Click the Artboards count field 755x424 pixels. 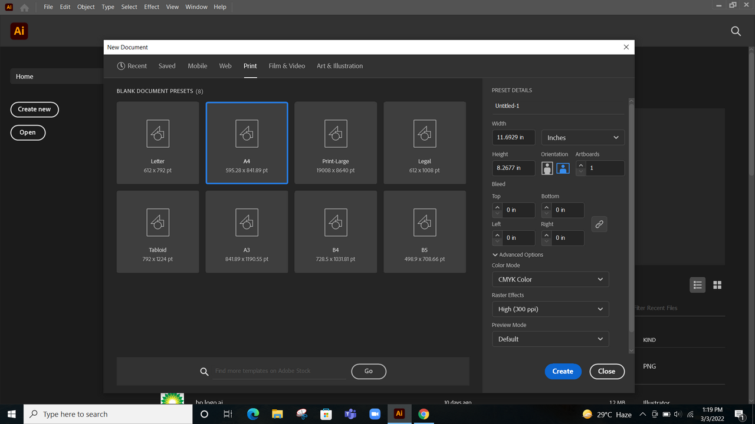605,168
